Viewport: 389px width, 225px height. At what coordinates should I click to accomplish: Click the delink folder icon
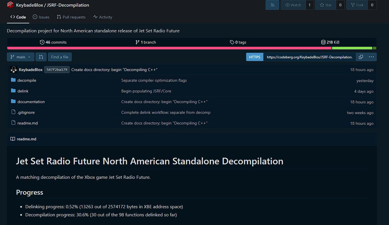[x=13, y=91]
